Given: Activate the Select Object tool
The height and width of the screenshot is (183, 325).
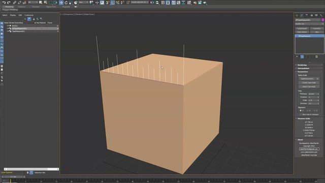Looking at the screenshot, I should point(41,3).
